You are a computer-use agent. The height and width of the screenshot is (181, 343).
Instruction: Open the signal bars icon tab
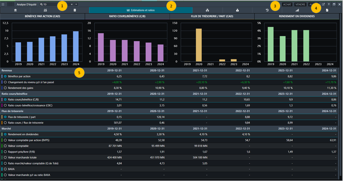(x=297, y=10)
